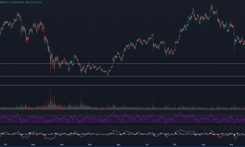245x147 pixels.
Task: Select the blue-orange MACD indicator line
Action: click(94, 134)
